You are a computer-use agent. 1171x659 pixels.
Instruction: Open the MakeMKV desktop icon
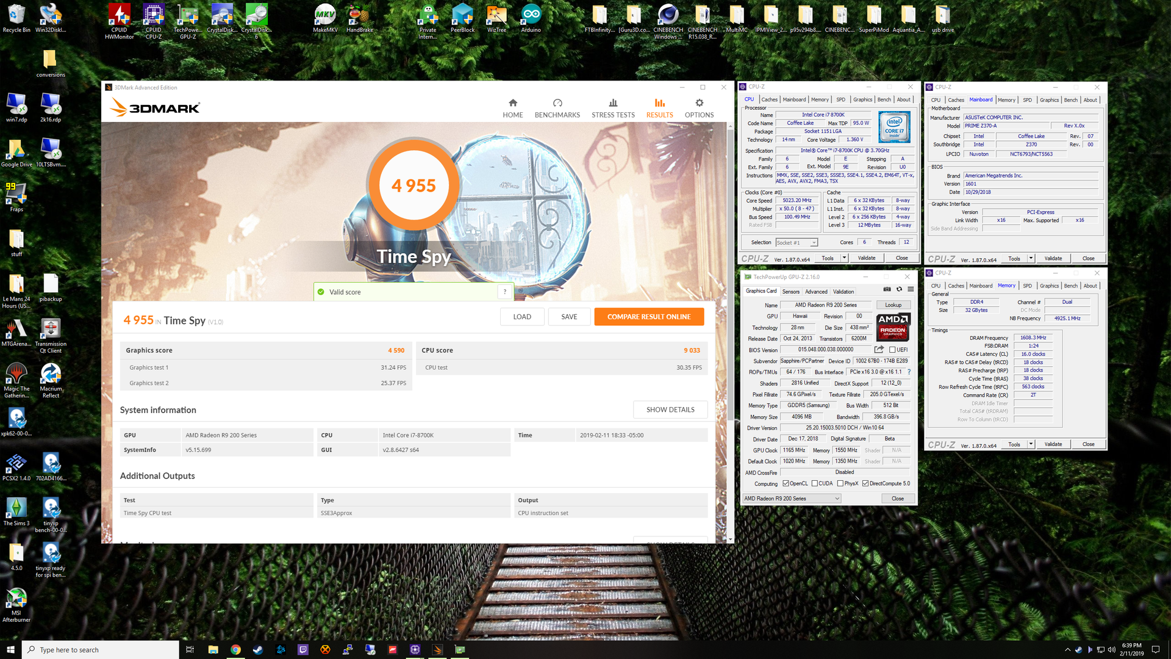tap(325, 19)
